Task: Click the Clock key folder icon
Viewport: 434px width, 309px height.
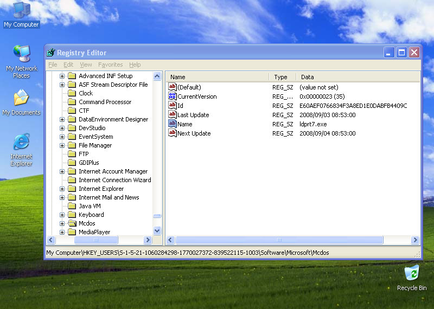Action: tap(72, 93)
